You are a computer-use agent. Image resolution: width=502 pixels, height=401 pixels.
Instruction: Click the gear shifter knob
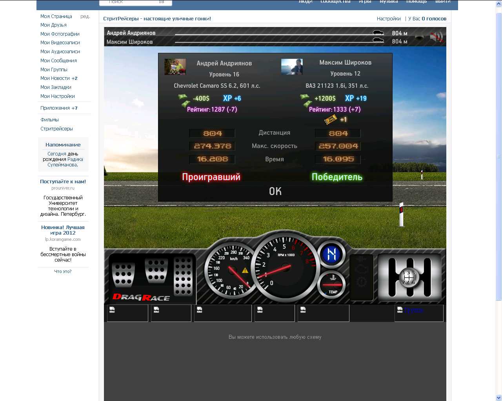click(x=409, y=277)
